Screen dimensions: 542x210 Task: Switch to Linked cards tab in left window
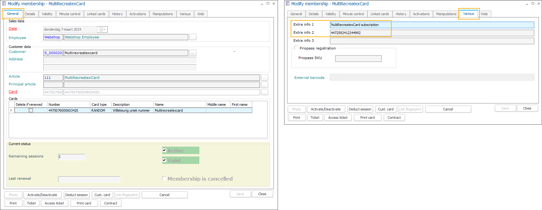coord(96,14)
